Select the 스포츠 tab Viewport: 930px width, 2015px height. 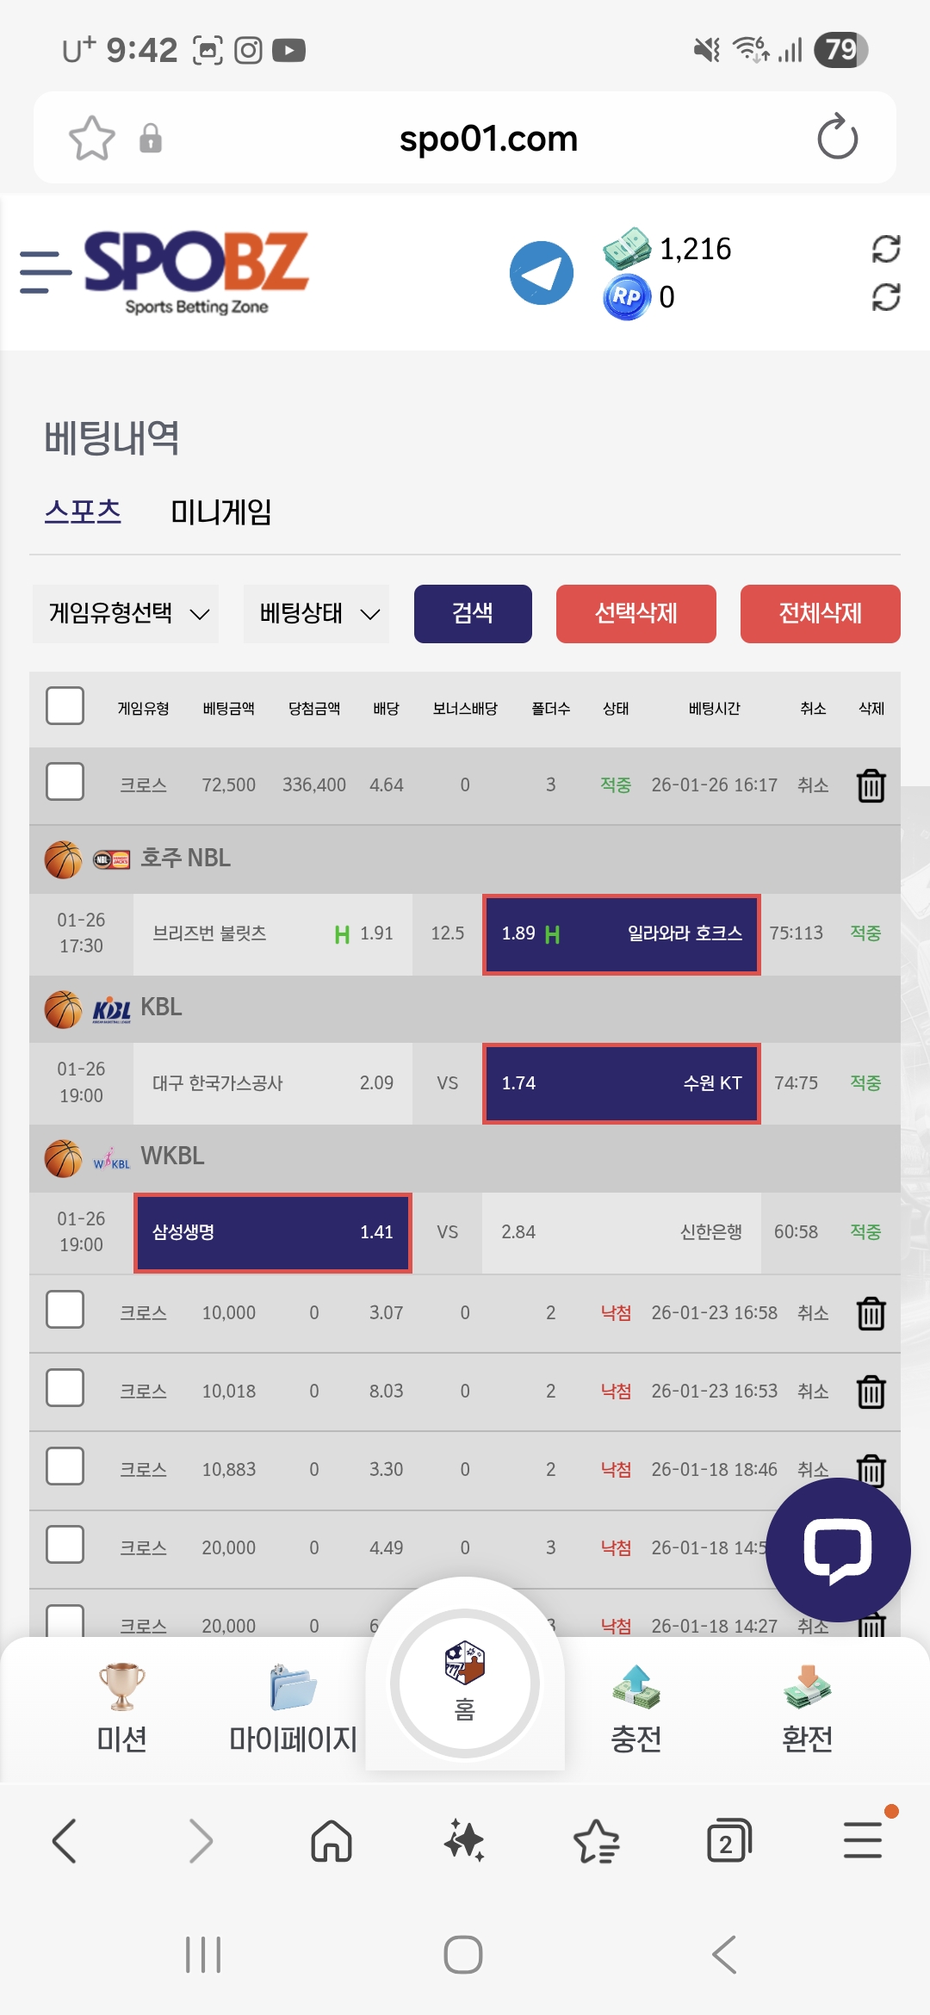click(x=84, y=511)
